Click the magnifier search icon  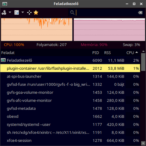pyautogui.click(x=72, y=12)
